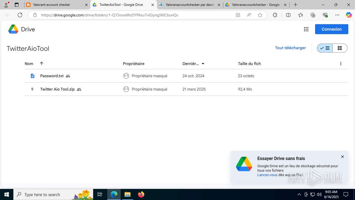Open Task View from taskbar
The height and width of the screenshot is (200, 355).
click(x=100, y=194)
